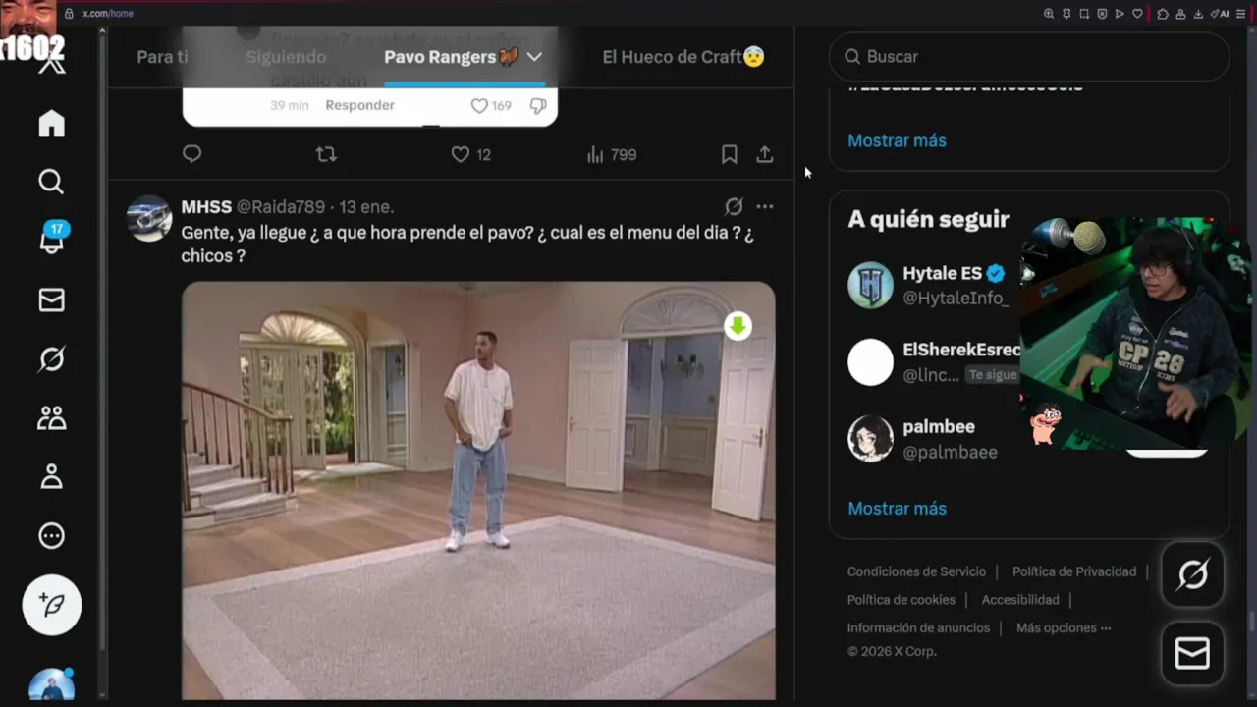This screenshot has height=707, width=1257.
Task: Open Grok icon in left sidebar
Action: pos(51,359)
